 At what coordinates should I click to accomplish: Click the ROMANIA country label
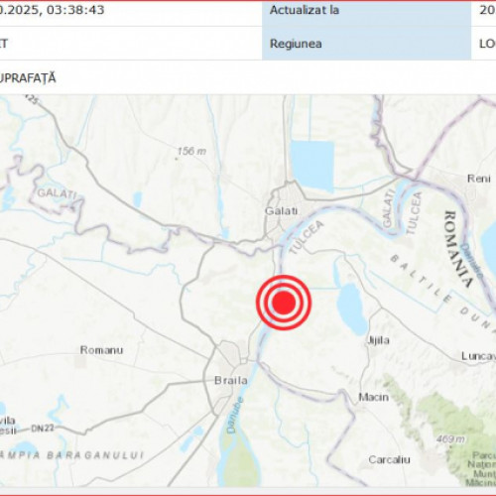point(459,249)
